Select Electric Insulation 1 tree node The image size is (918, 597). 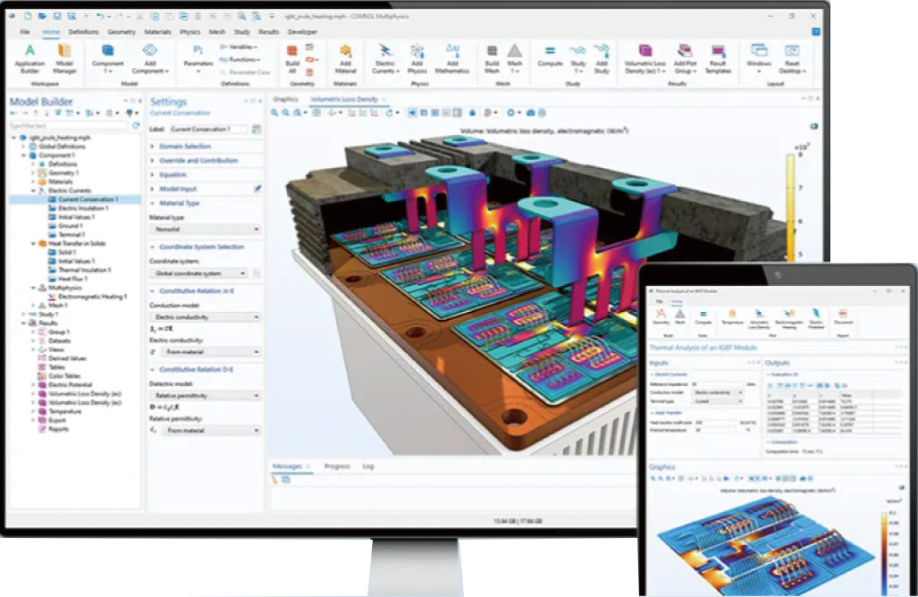(82, 208)
